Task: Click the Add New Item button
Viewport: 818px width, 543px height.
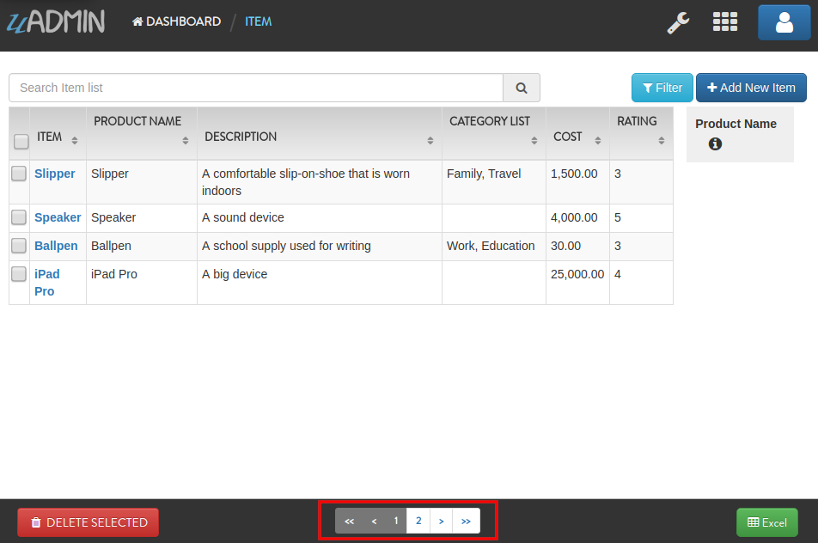Action: click(751, 88)
